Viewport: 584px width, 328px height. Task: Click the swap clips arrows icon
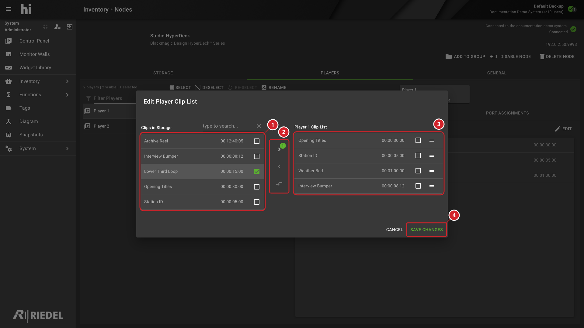tap(279, 183)
